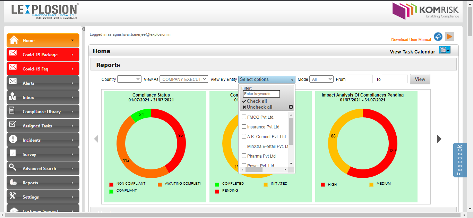Screen dimensions: 473x218
Task: Open the Compliance Library menu item
Action: pos(43,111)
